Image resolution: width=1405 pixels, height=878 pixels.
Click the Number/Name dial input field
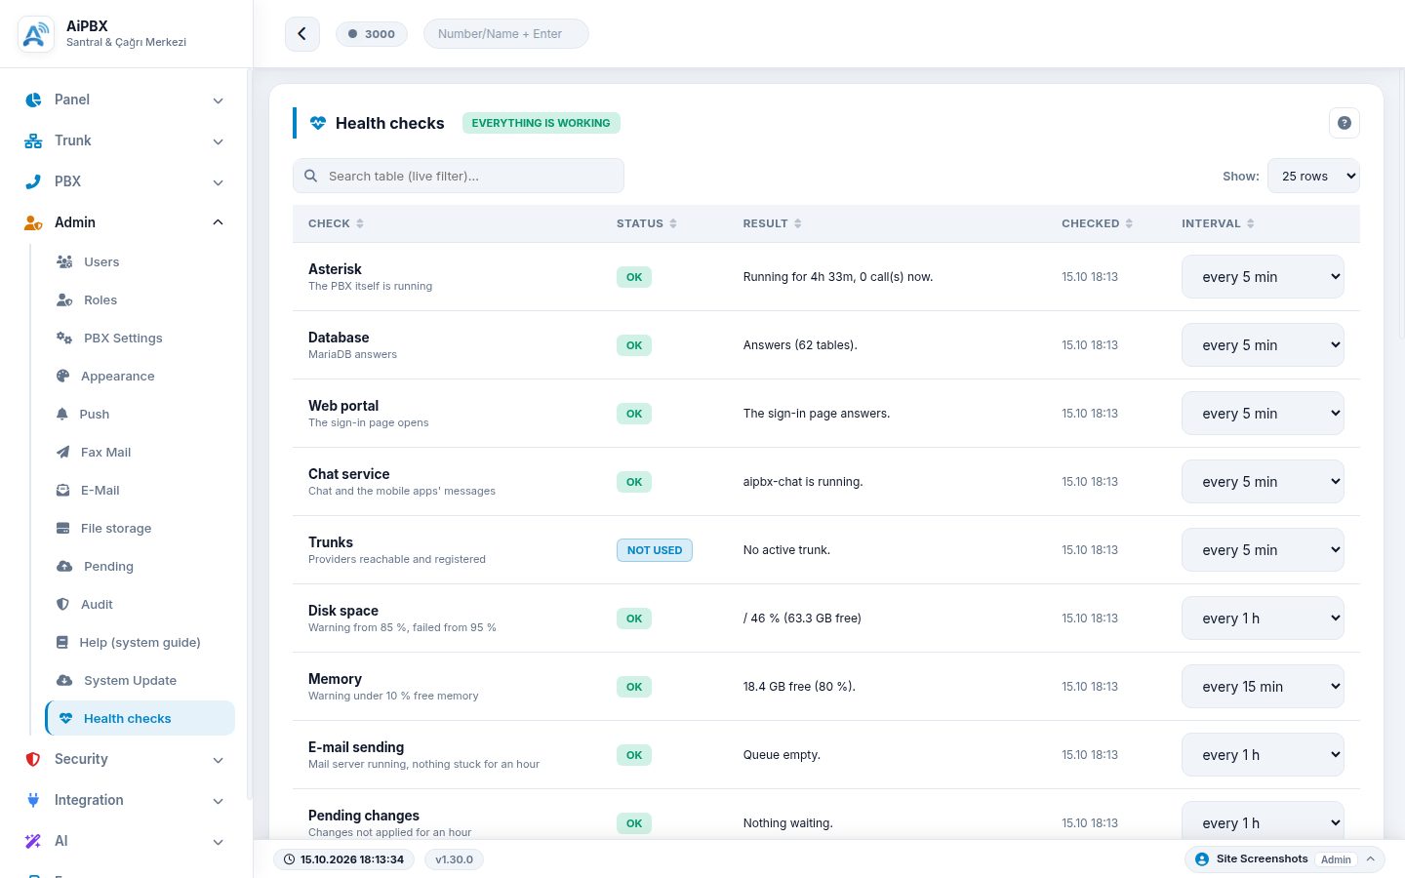506,33
